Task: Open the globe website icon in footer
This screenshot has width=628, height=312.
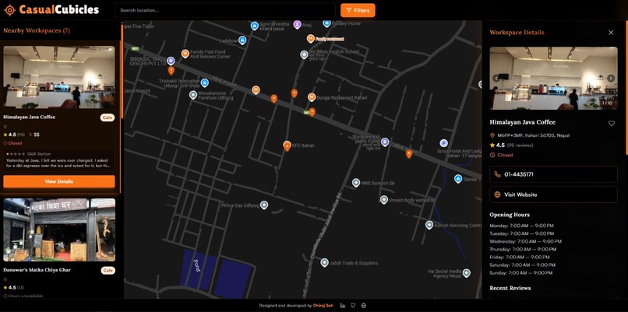Action: pos(364,306)
